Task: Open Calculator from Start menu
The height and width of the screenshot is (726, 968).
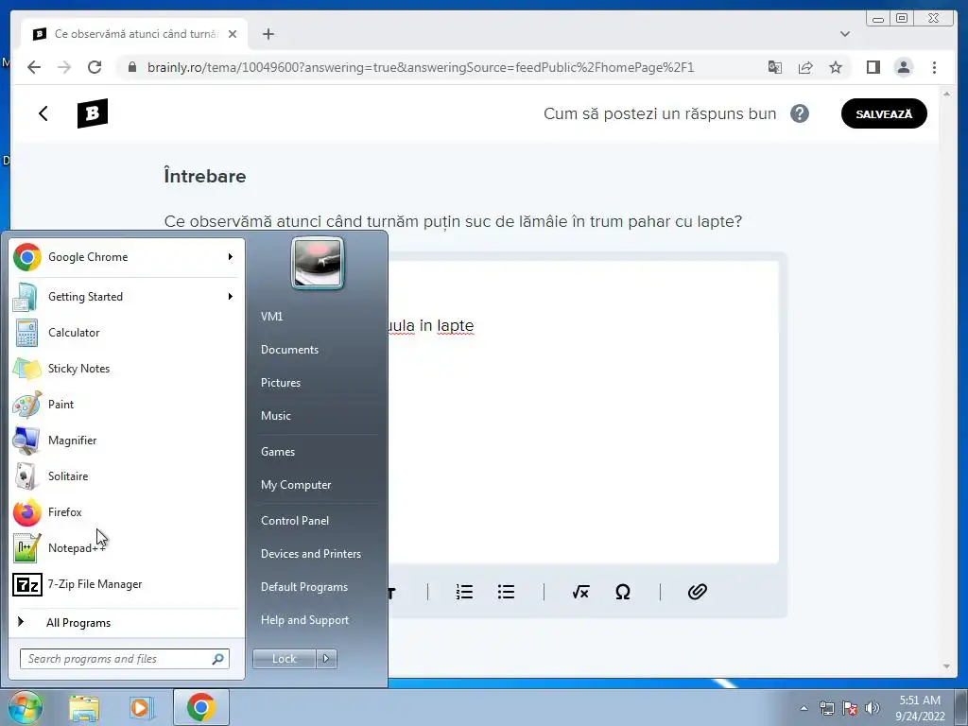Action: pyautogui.click(x=127, y=333)
